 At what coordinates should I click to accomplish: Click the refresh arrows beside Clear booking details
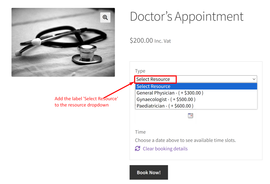(137, 149)
